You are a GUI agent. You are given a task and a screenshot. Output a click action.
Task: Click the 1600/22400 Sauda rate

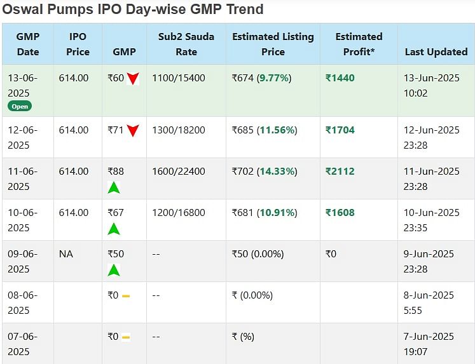(x=179, y=172)
